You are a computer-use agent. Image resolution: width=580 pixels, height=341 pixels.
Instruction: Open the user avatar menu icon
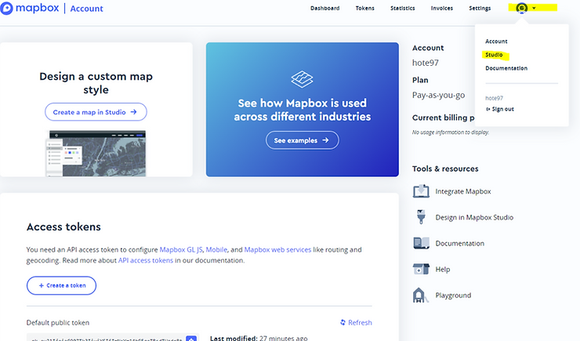pyautogui.click(x=521, y=8)
